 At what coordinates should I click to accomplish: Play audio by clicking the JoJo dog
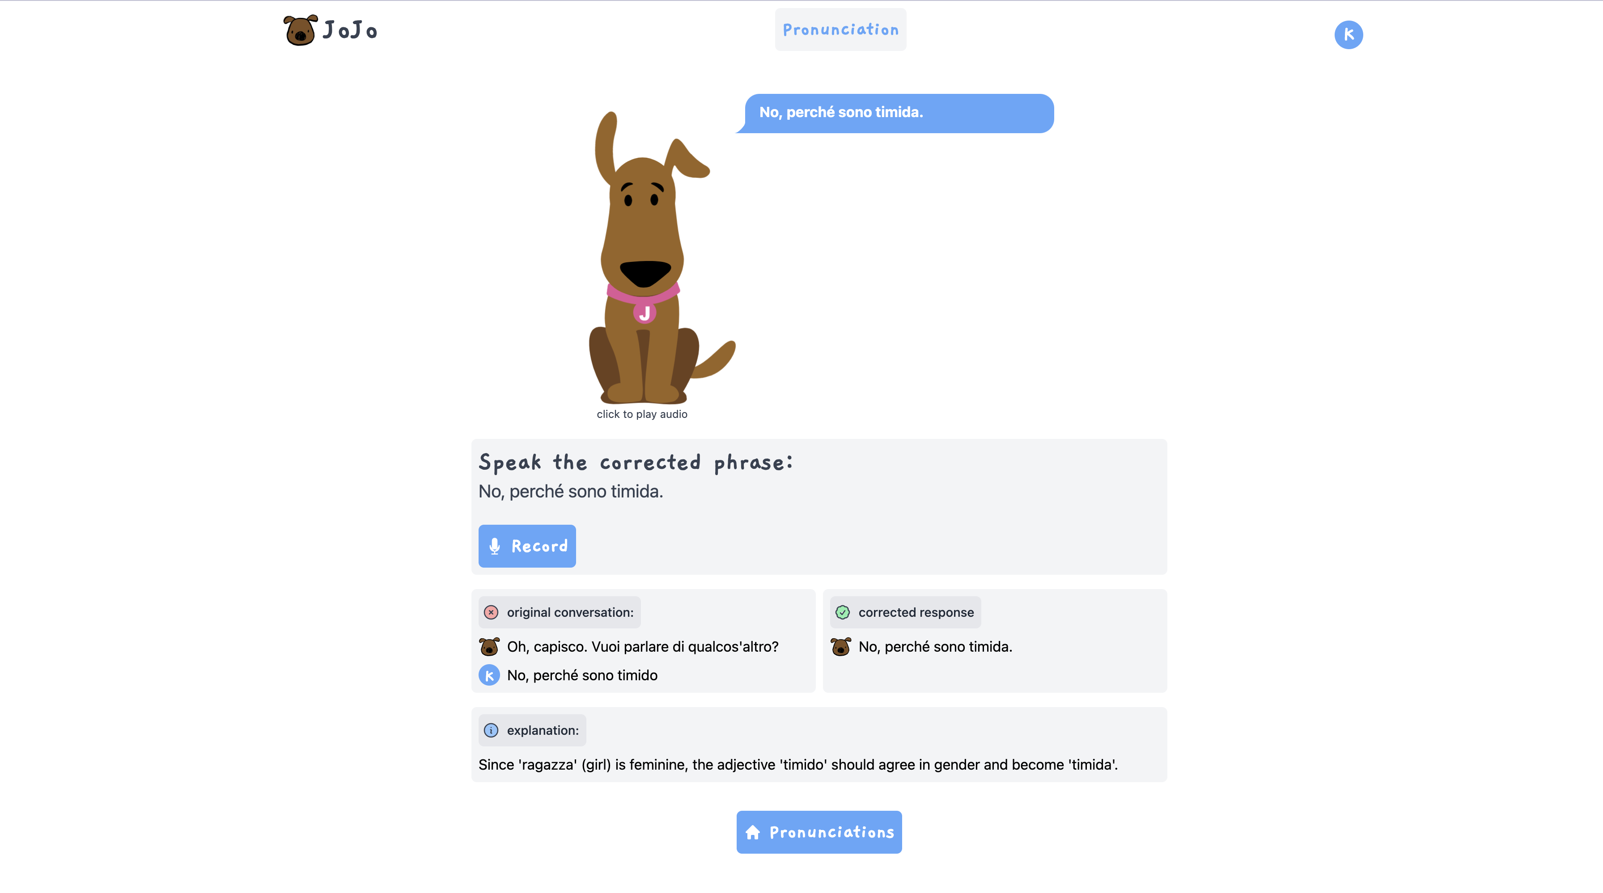click(653, 258)
